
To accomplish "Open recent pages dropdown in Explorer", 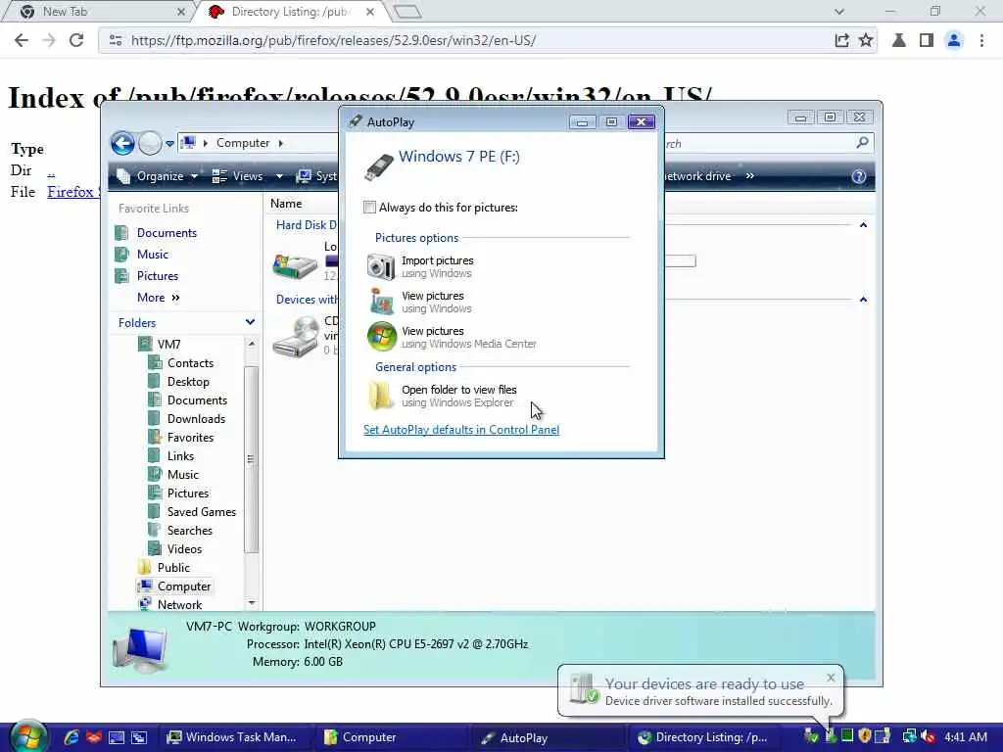I will tap(169, 144).
